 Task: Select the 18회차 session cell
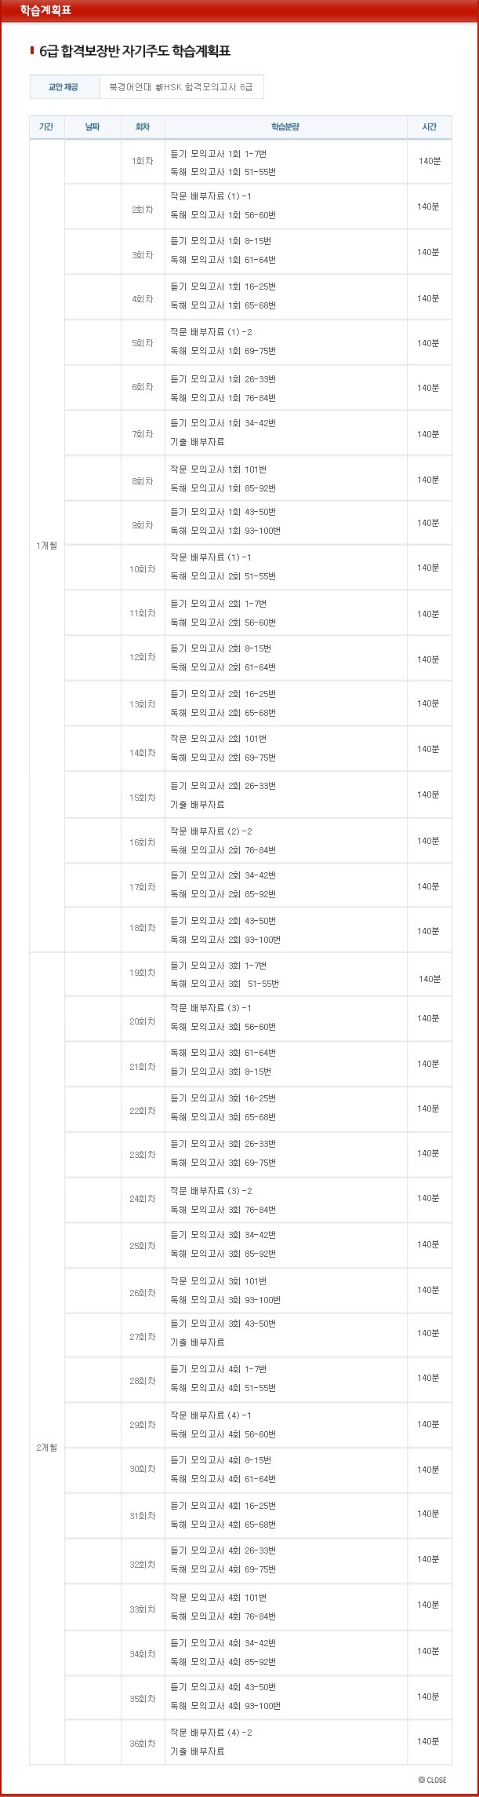(x=143, y=928)
